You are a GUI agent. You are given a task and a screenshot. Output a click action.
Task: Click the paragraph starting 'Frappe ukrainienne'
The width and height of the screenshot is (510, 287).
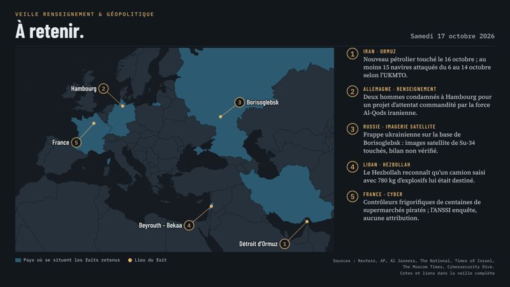(419, 143)
